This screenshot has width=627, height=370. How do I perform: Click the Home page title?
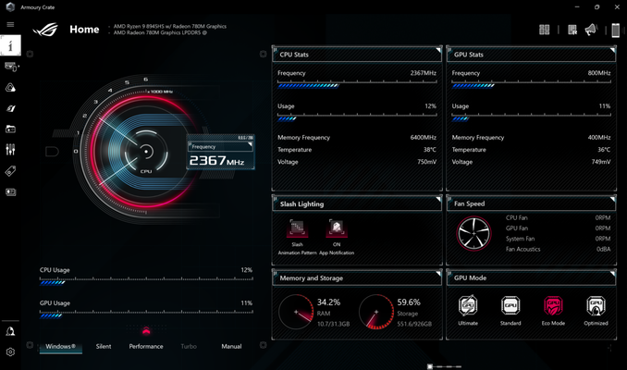coord(84,30)
